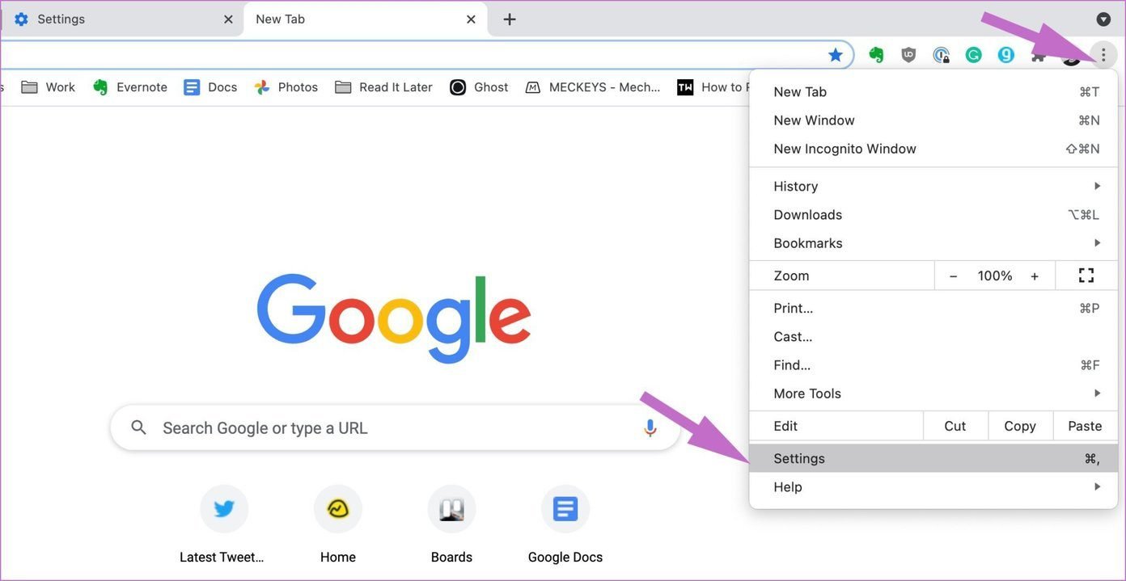Click the three-dot Chrome menu button
Image resolution: width=1126 pixels, height=581 pixels.
point(1103,55)
